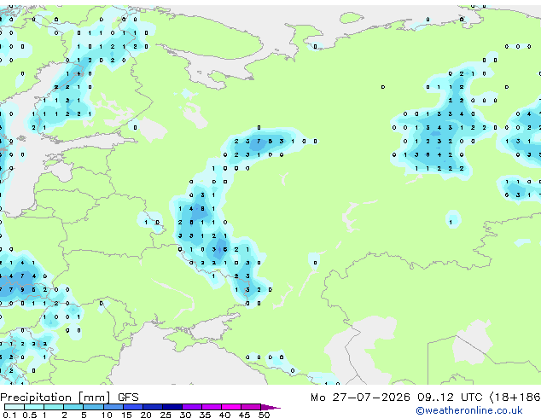
Task: Click the 1–2 mm legend color swatch
Action: (54, 407)
